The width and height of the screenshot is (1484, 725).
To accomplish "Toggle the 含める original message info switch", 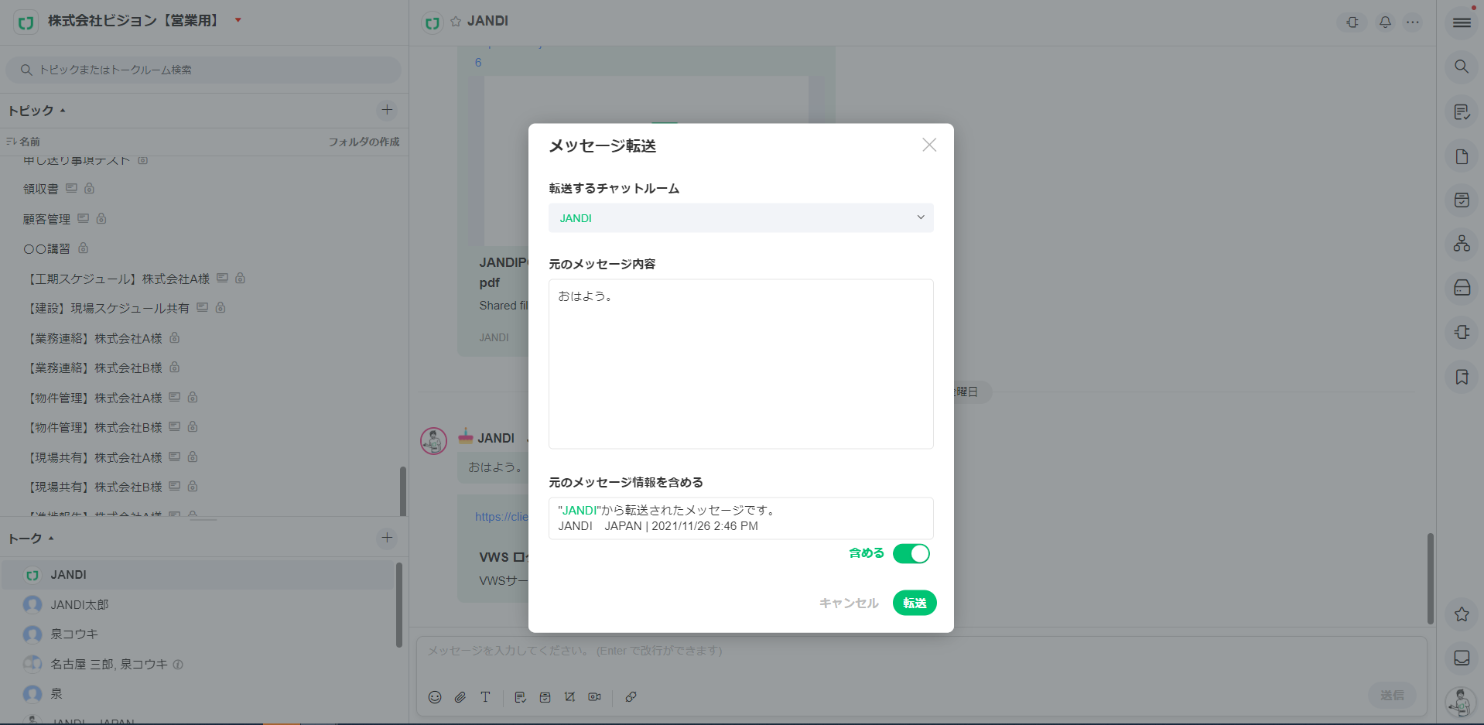I will pyautogui.click(x=911, y=554).
